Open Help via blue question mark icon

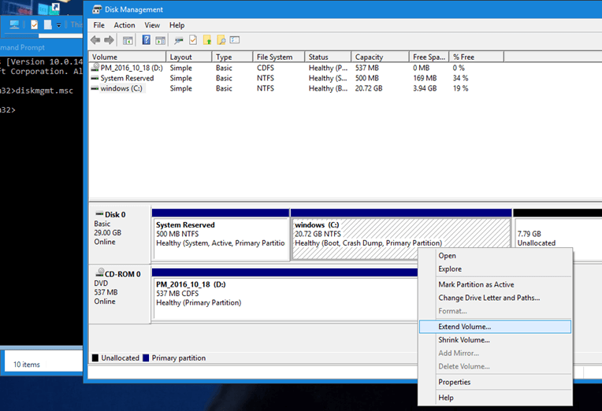point(146,40)
